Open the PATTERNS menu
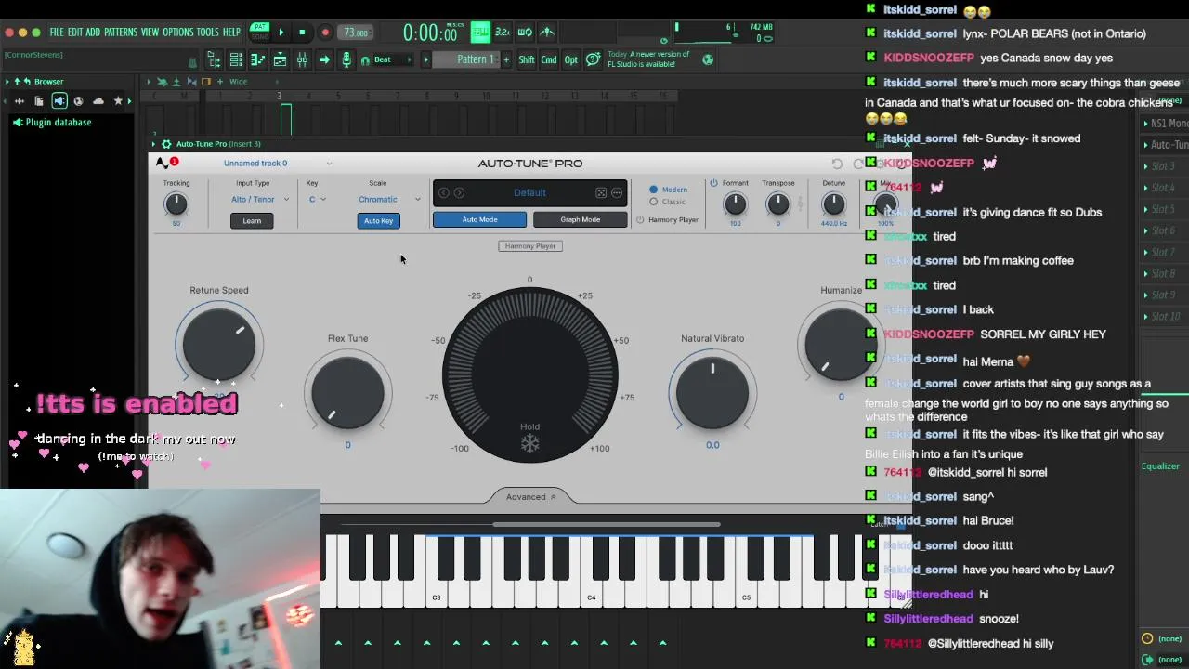Screen dimensions: 1189x669 point(121,33)
